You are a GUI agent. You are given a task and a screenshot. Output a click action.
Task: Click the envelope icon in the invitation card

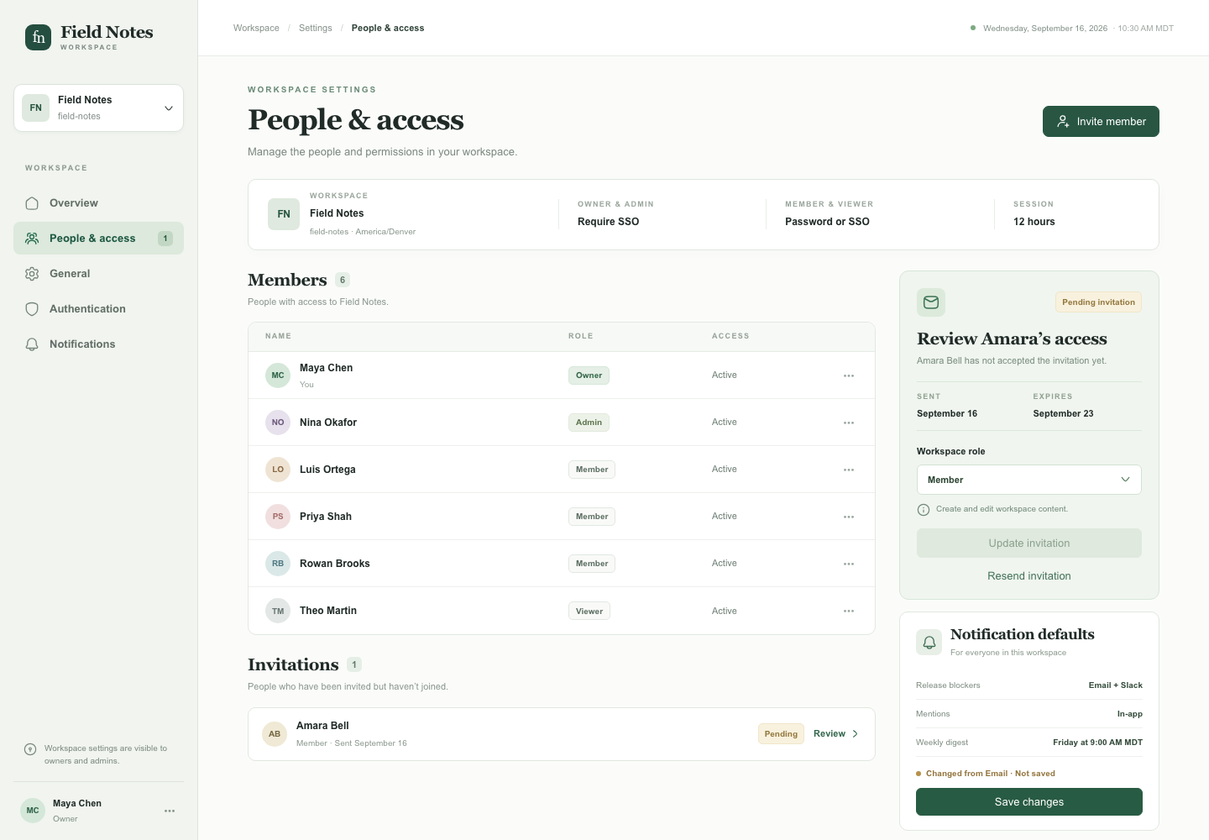(931, 302)
